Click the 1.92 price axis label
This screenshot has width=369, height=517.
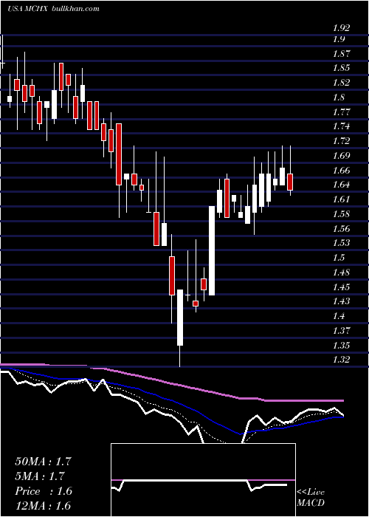341,28
